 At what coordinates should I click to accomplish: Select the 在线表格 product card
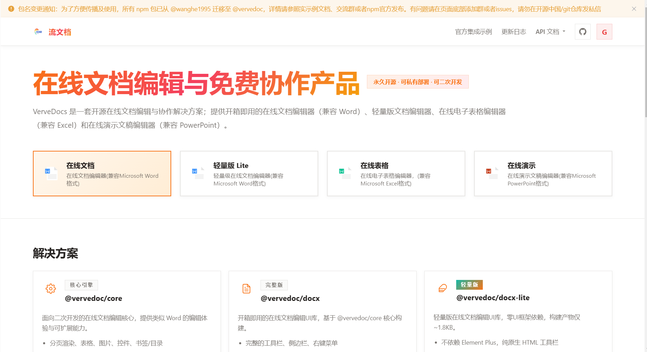(x=396, y=174)
